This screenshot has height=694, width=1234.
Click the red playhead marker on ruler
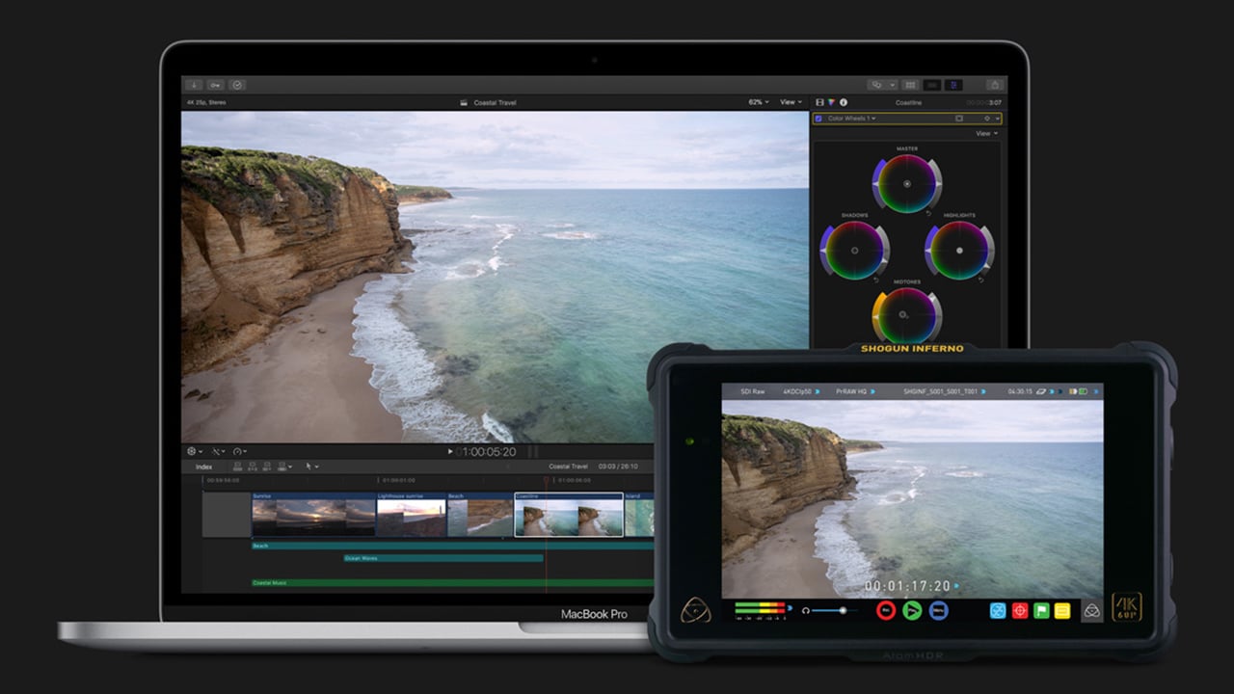point(546,480)
